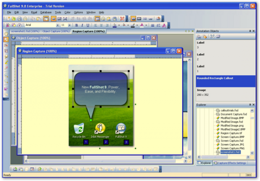Viewport: 260px width, 181px height.
Task: Toggle Bold text formatting
Action: point(76,26)
